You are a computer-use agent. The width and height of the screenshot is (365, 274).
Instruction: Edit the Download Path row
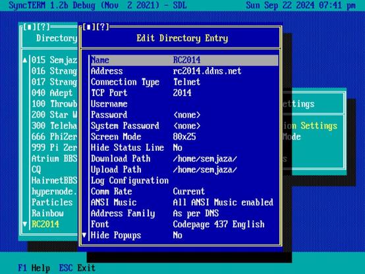click(184, 159)
